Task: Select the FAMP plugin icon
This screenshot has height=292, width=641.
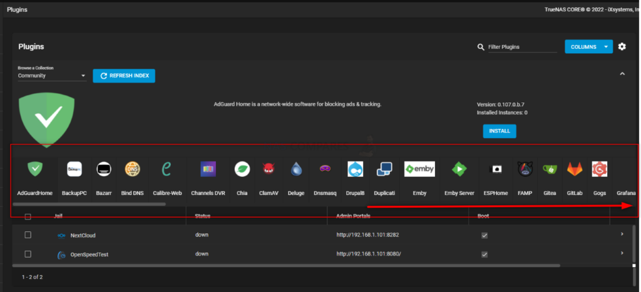Action: coord(525,169)
